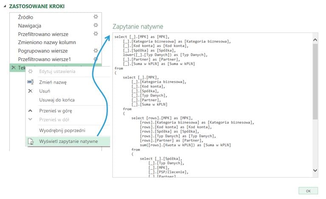
Task: Click the document icon for Wyświetl zapytanie natywne
Action: point(30,141)
